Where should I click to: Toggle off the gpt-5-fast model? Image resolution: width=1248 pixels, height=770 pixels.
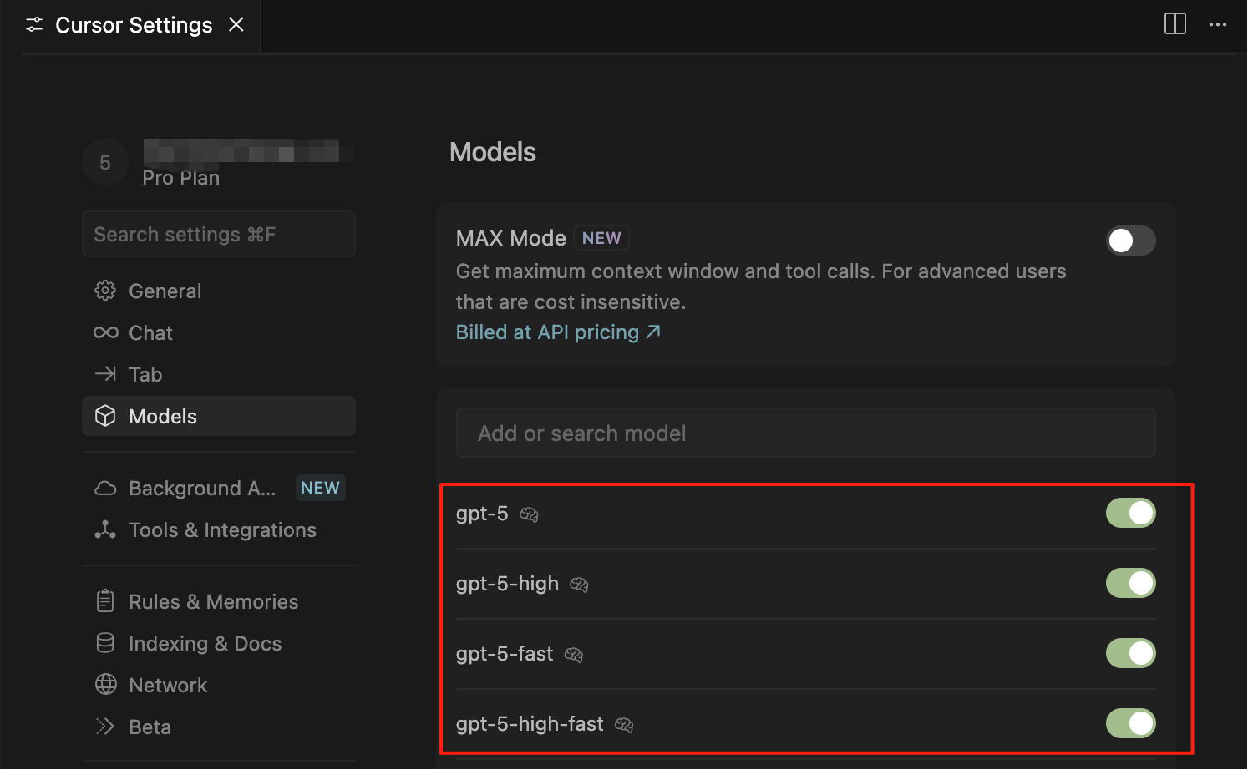pyautogui.click(x=1130, y=653)
